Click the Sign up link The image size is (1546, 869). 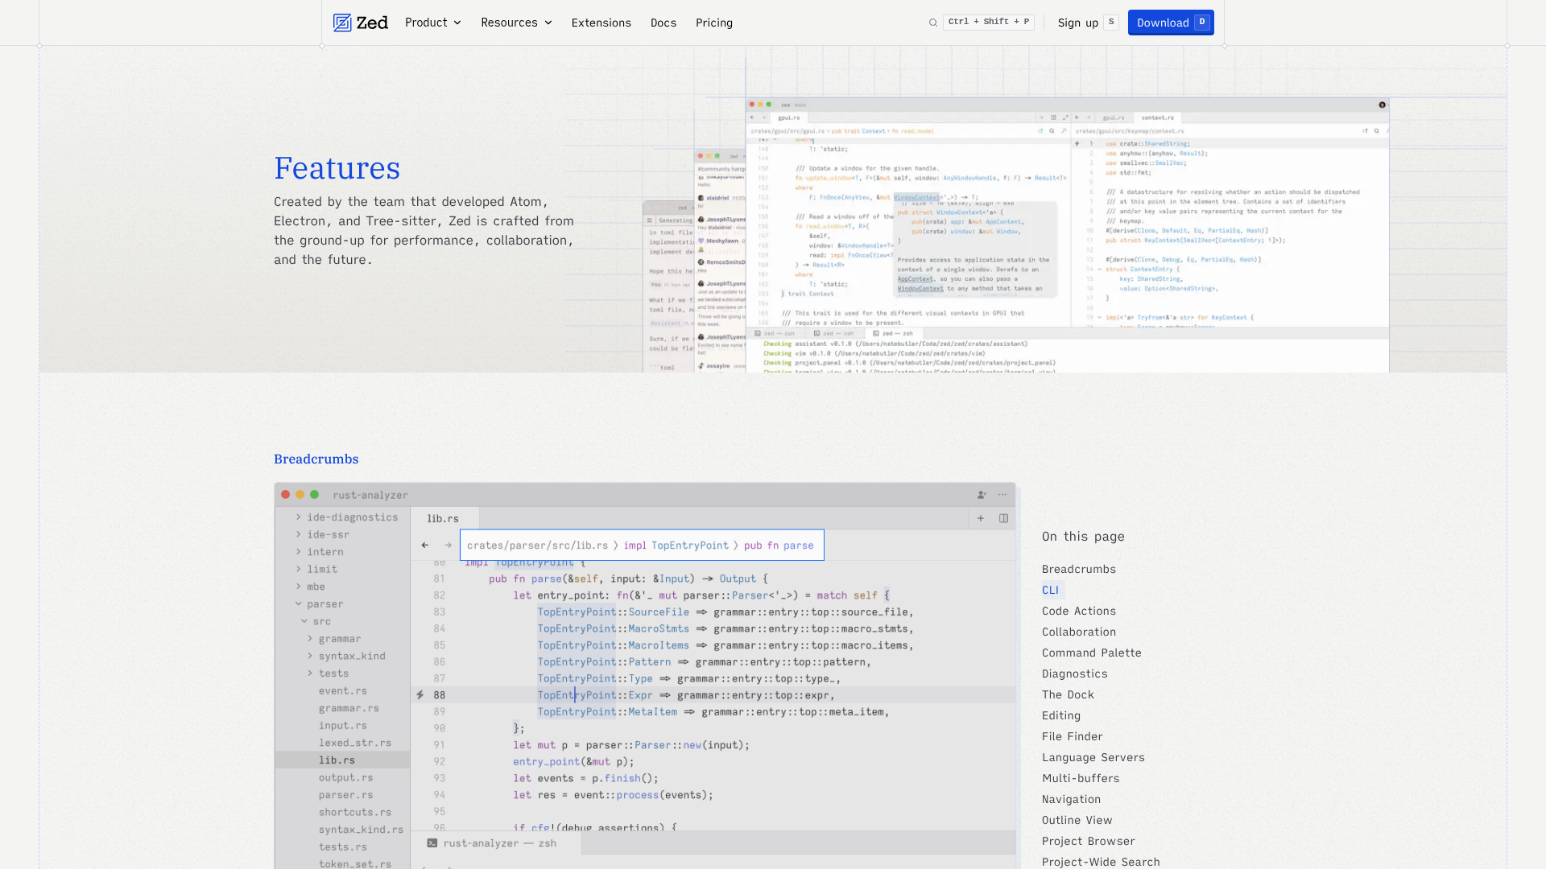tap(1078, 23)
